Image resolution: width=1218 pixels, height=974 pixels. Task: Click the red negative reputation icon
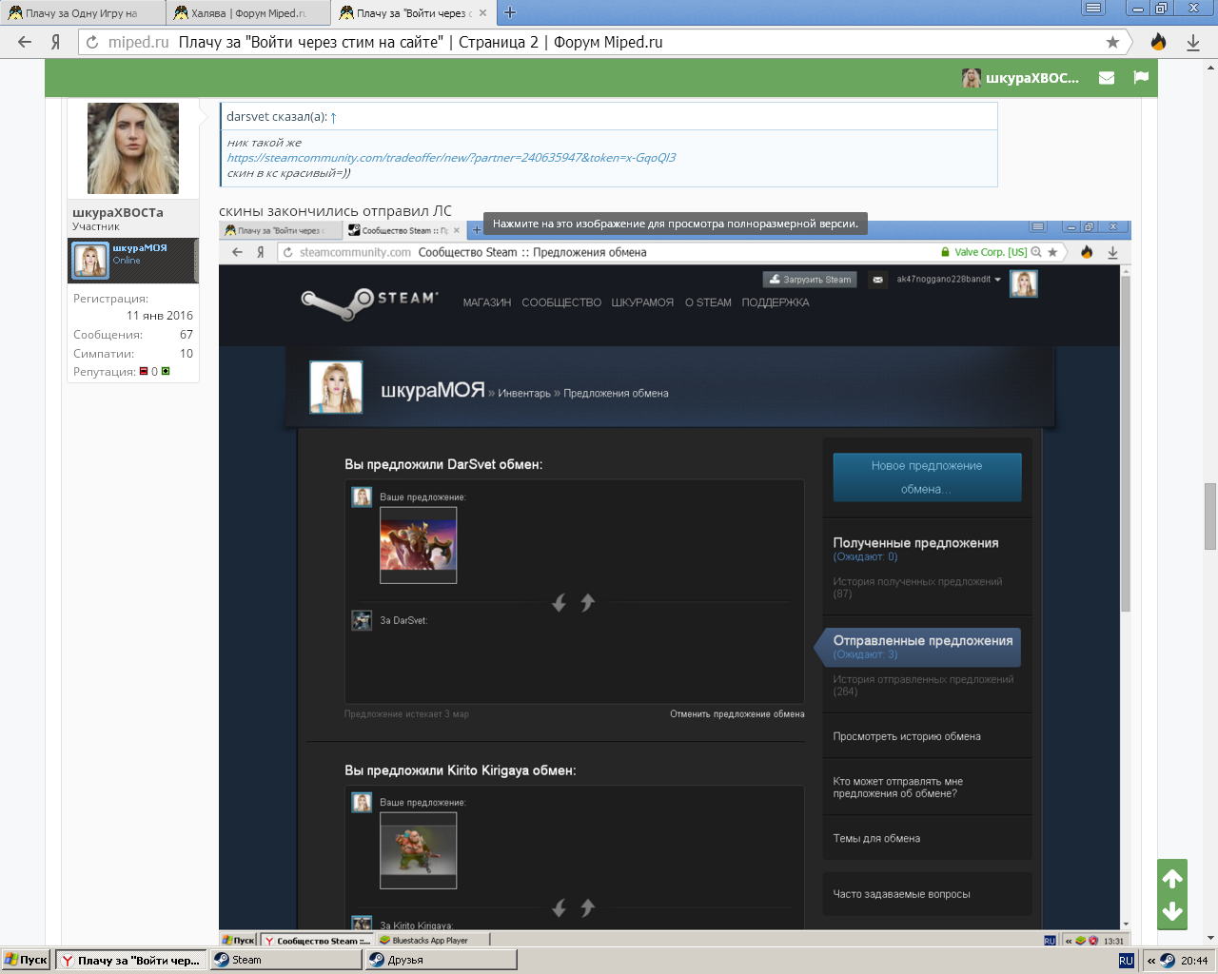coord(144,371)
